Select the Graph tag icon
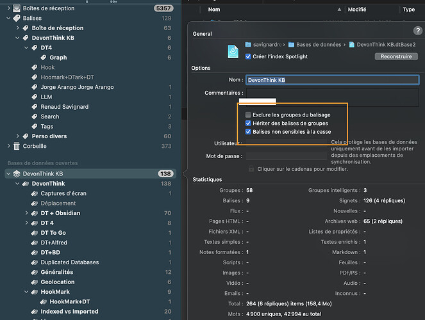Image resolution: width=425 pixels, height=320 pixels. [44, 58]
